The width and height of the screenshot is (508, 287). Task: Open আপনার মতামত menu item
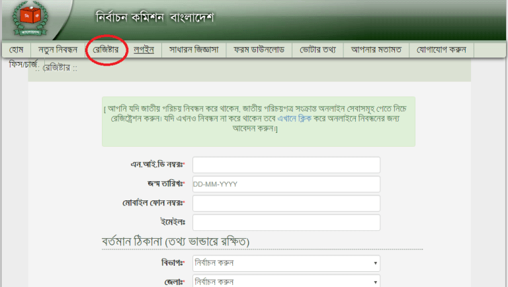click(376, 50)
